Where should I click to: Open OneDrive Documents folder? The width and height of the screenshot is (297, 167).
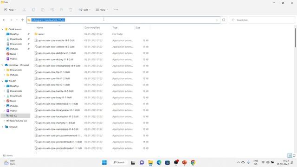tap(16, 70)
